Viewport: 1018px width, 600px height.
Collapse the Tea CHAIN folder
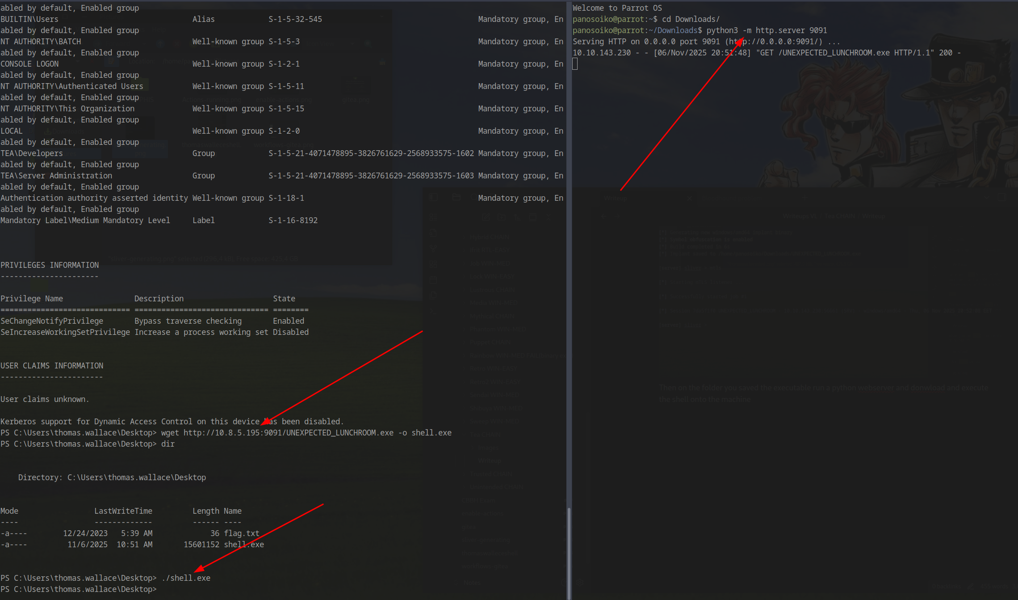tap(485, 434)
